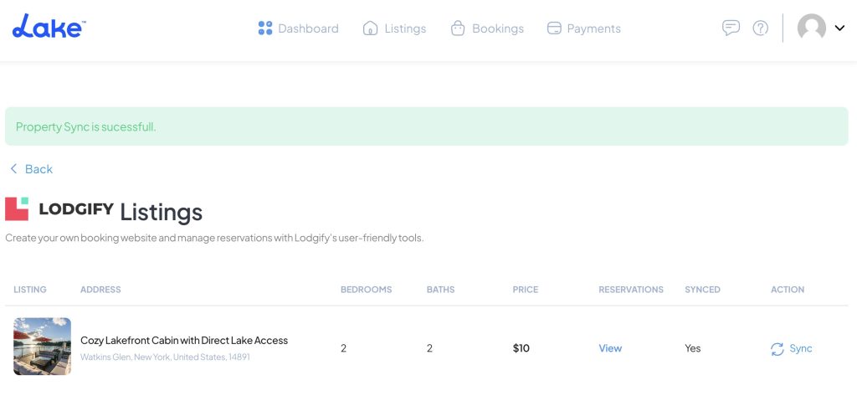Click the Back link text

[38, 169]
